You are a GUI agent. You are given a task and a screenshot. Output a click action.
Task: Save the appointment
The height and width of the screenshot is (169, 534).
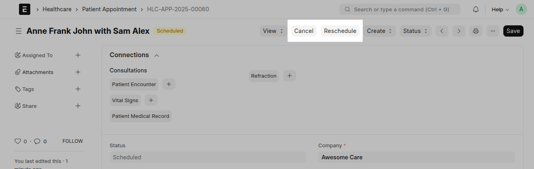pos(513,31)
